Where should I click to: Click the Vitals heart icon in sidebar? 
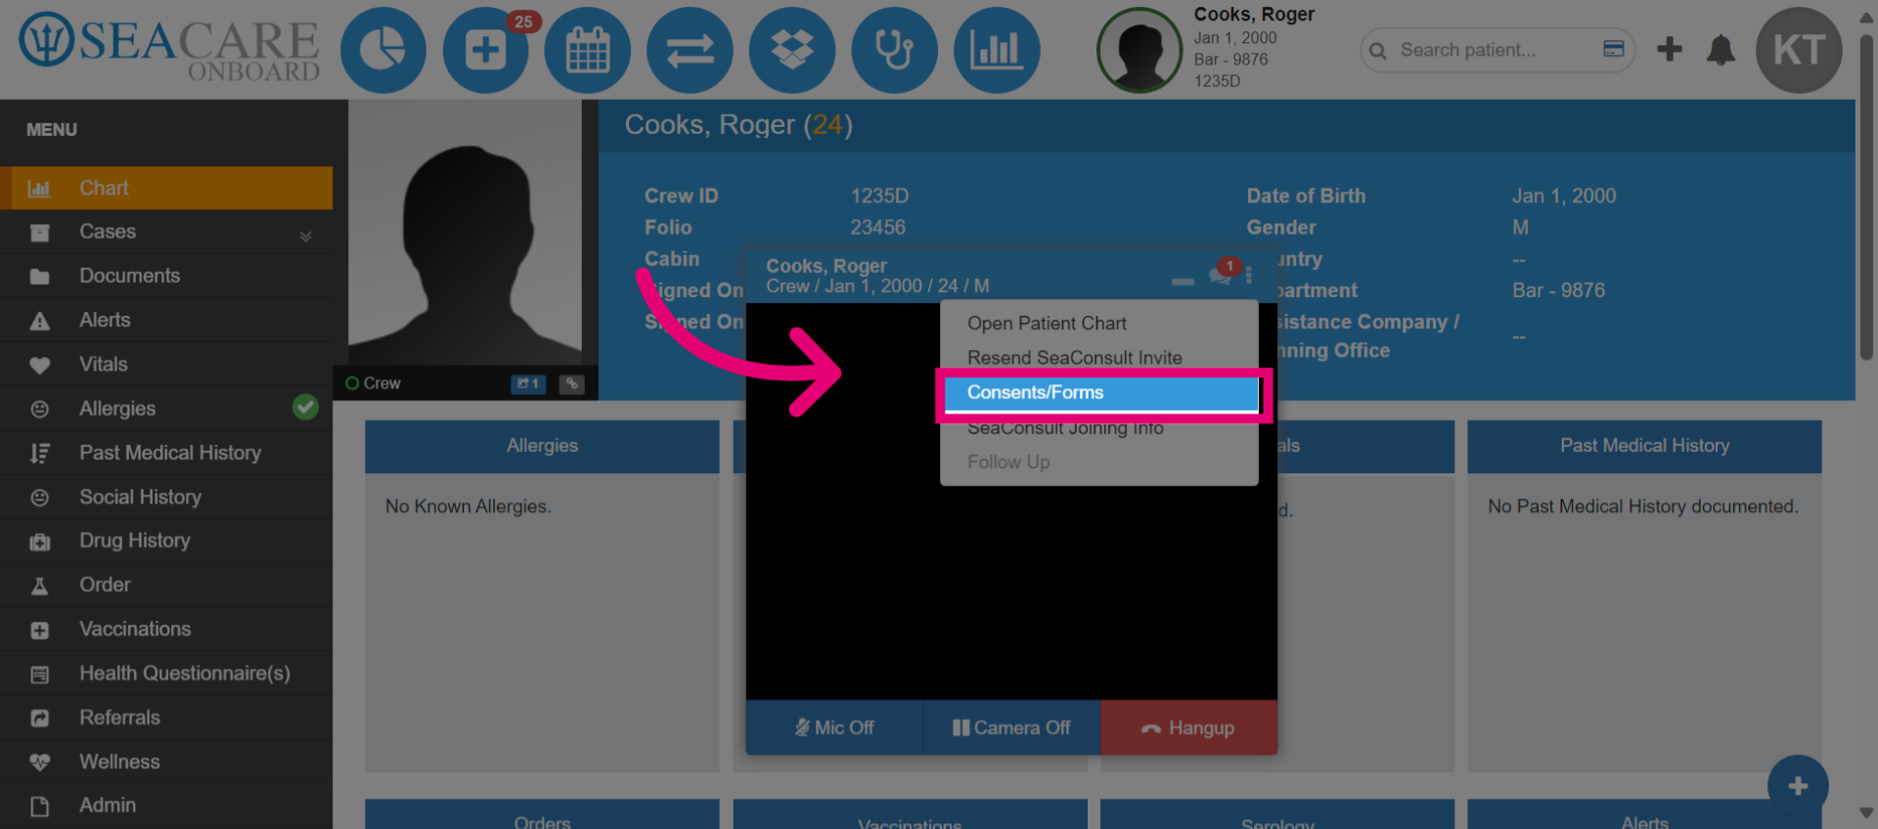pos(39,366)
